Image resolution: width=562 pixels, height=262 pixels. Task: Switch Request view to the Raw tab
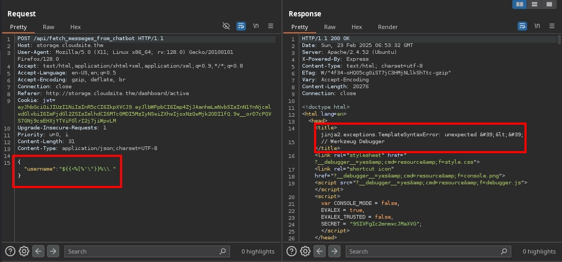click(49, 27)
